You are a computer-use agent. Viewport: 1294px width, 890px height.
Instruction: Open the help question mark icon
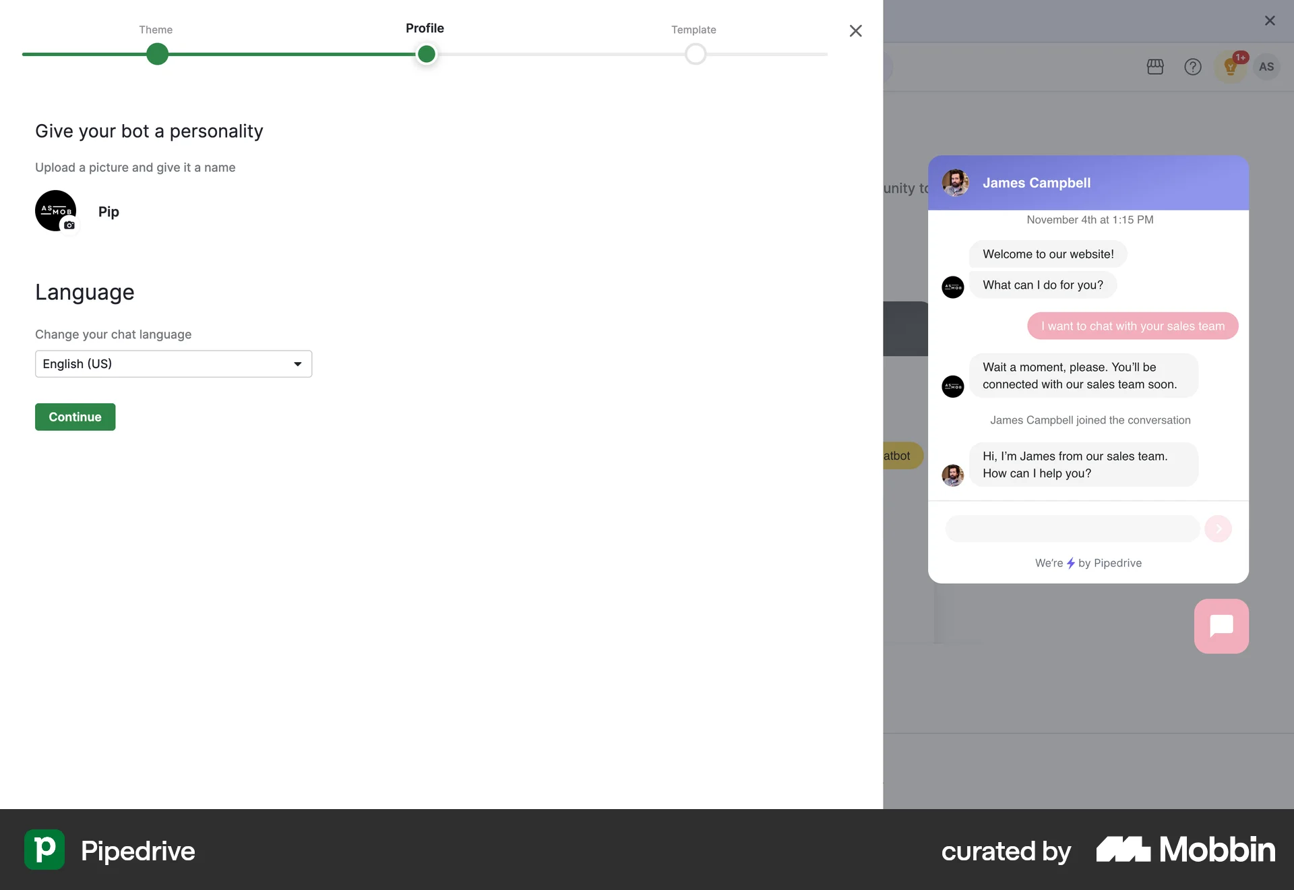[1193, 67]
